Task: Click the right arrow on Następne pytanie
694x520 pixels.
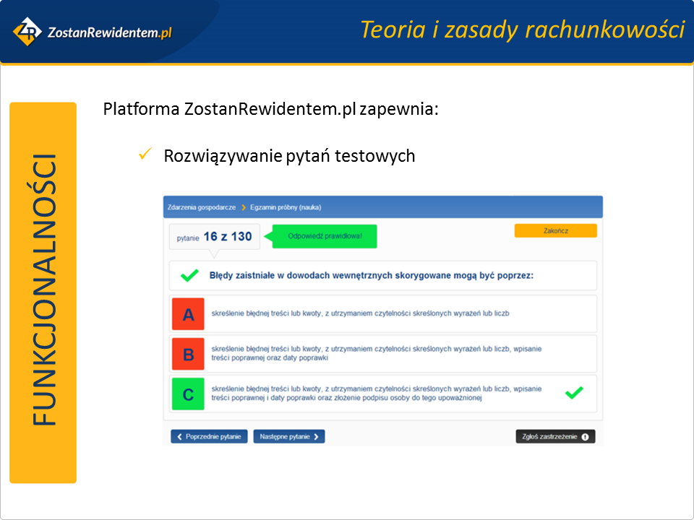Action: click(317, 437)
